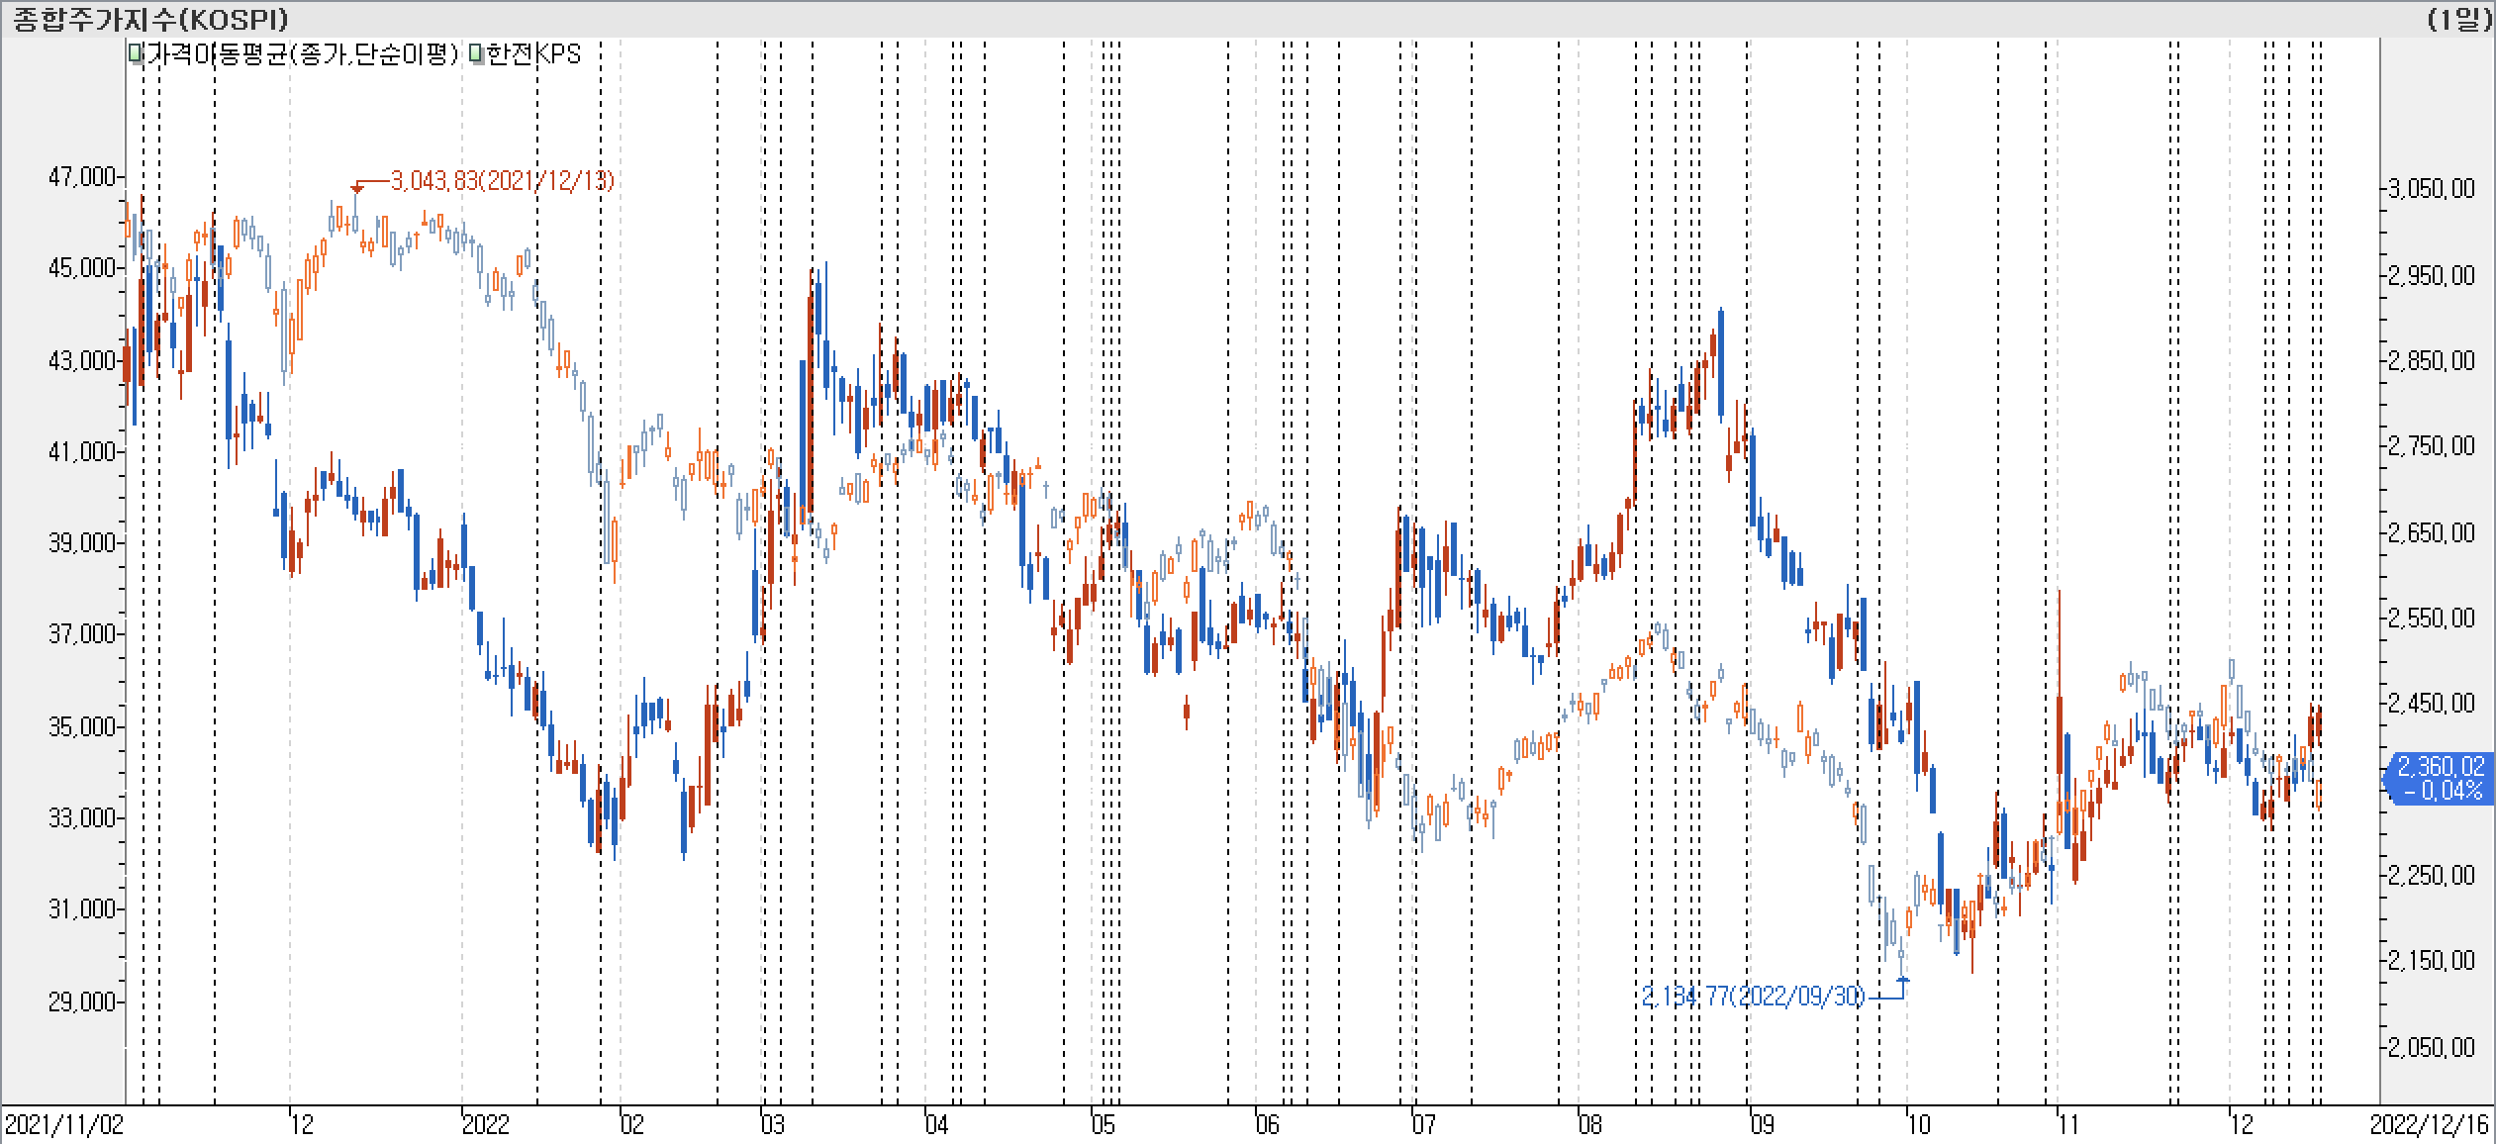Click the 3,050.00 label on right index axis

[2430, 189]
